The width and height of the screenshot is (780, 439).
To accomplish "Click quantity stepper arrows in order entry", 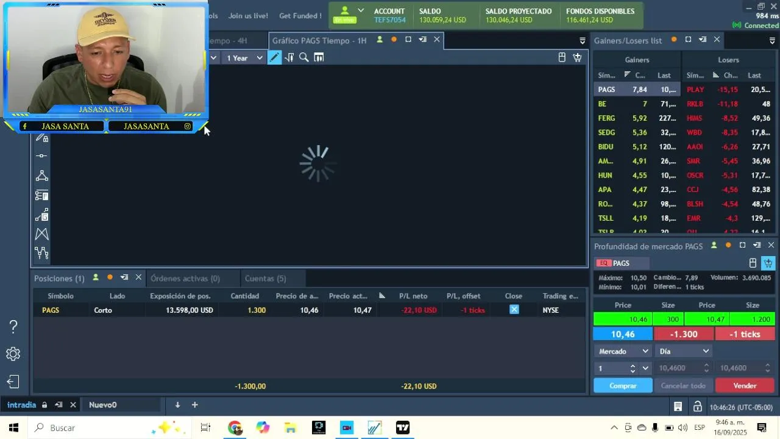I will pos(633,368).
